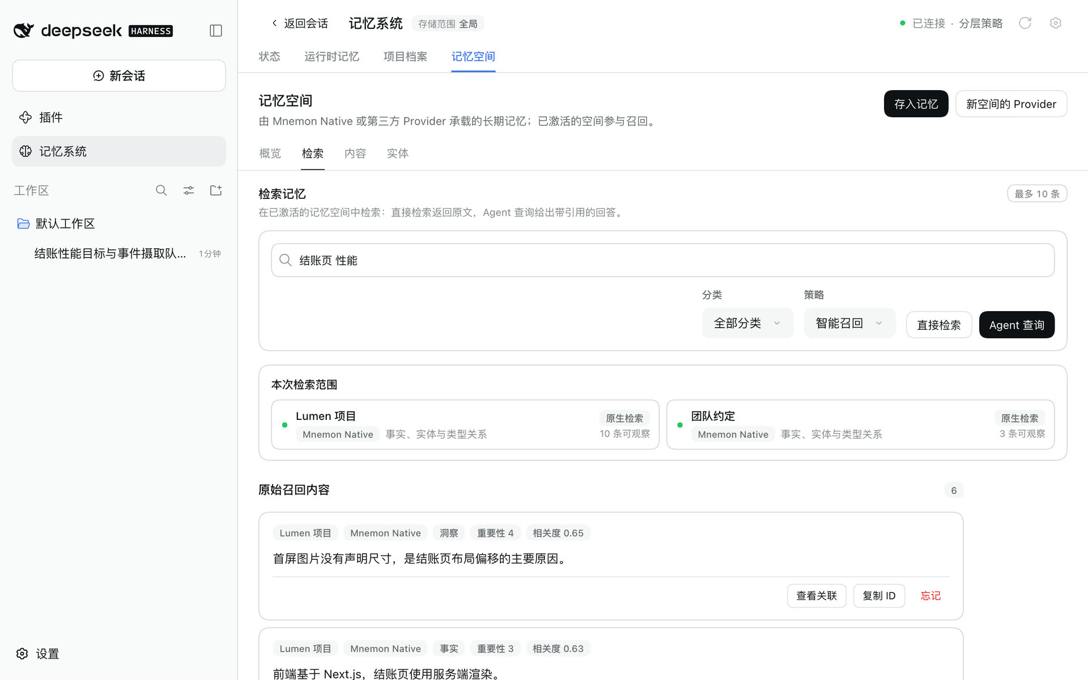The image size is (1088, 680).
Task: Run an Agent 查询
Action: (x=1017, y=325)
